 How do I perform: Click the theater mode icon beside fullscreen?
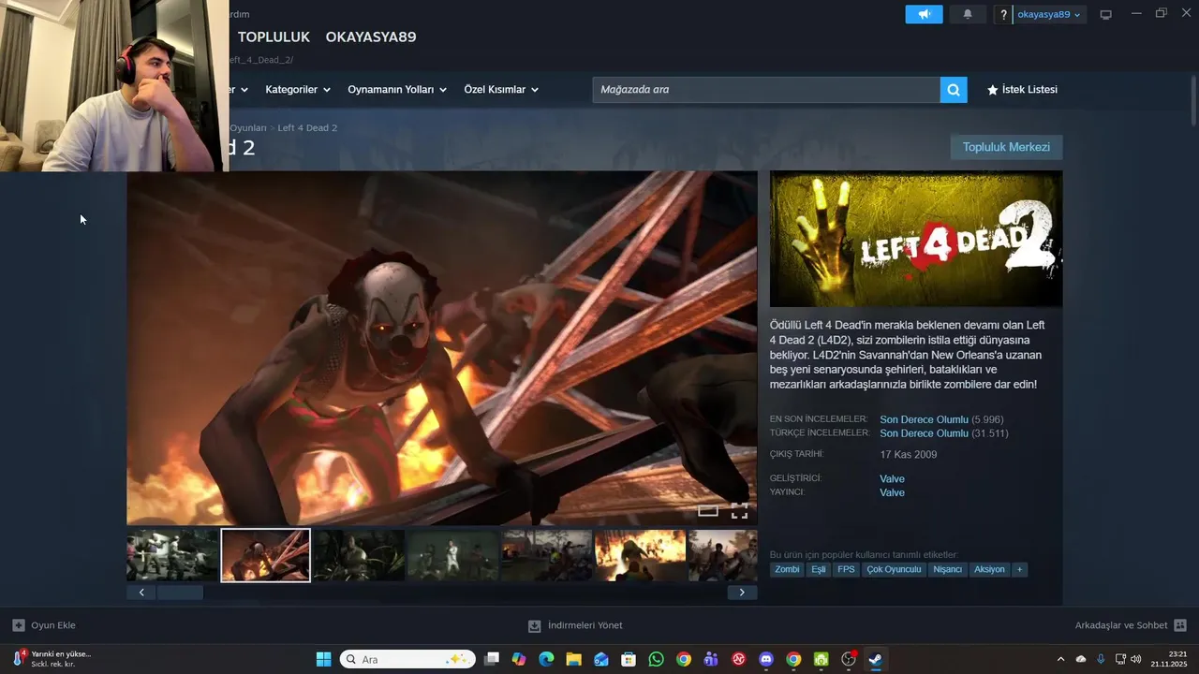coord(708,510)
